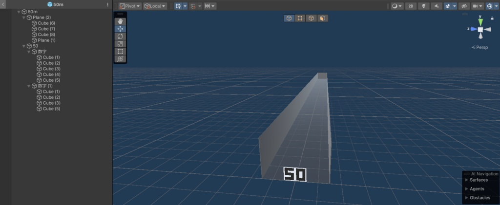Click the 50 sign in scene
The width and height of the screenshot is (500, 205).
[x=295, y=174]
